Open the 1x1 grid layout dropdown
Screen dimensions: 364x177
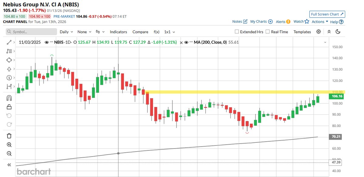[169, 32]
